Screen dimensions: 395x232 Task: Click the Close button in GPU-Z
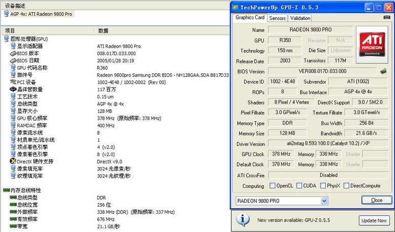click(x=377, y=200)
